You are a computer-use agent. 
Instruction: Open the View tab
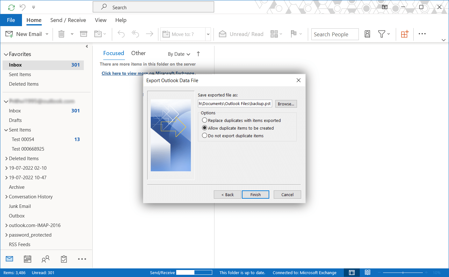pos(101,20)
